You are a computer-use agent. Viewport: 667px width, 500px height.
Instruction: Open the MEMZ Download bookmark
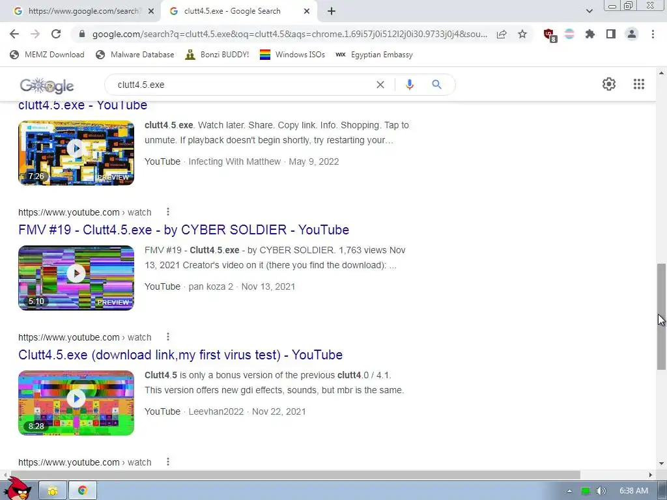[x=47, y=55]
